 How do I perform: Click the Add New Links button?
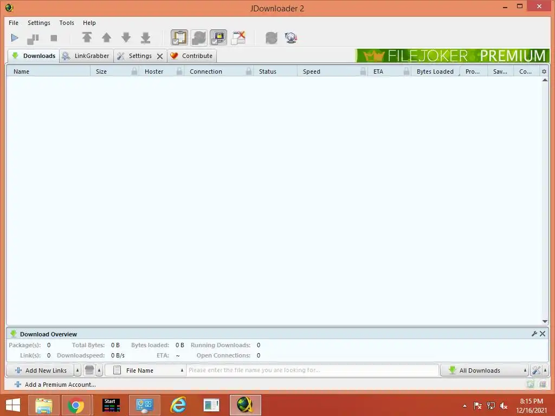(x=40, y=370)
